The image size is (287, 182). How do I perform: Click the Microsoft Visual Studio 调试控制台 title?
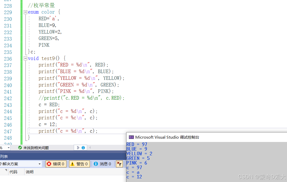(x=167, y=137)
